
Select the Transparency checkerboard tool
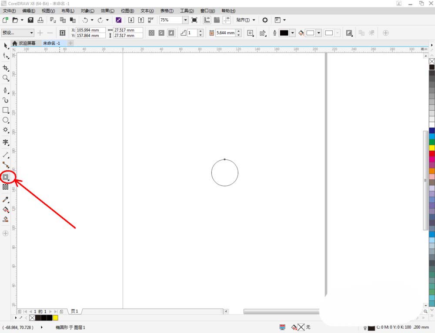tap(6, 187)
